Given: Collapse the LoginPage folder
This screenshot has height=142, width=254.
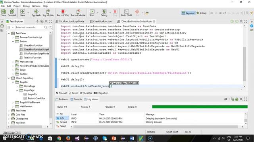Looking at the screenshot, I should click(x=17, y=90).
